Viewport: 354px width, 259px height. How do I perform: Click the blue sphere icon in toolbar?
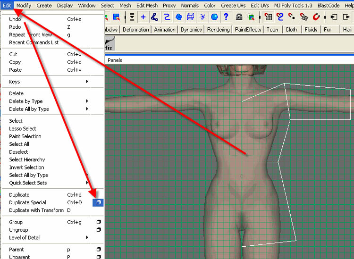[215, 17]
